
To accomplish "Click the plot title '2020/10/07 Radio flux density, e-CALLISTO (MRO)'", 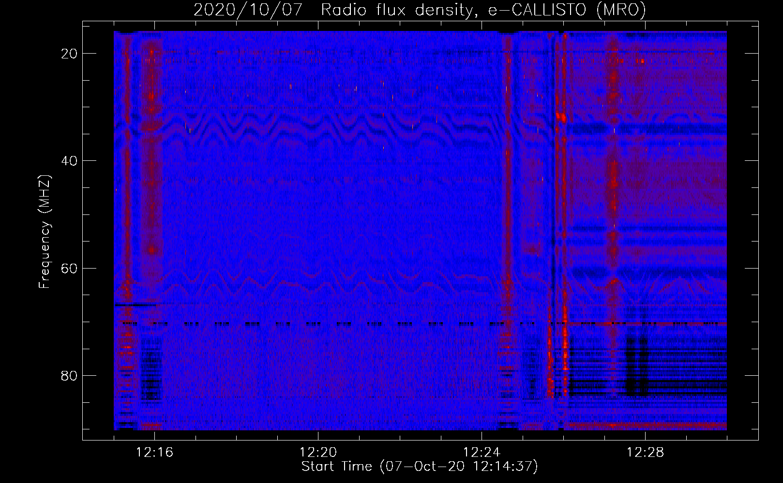I will (x=420, y=10).
